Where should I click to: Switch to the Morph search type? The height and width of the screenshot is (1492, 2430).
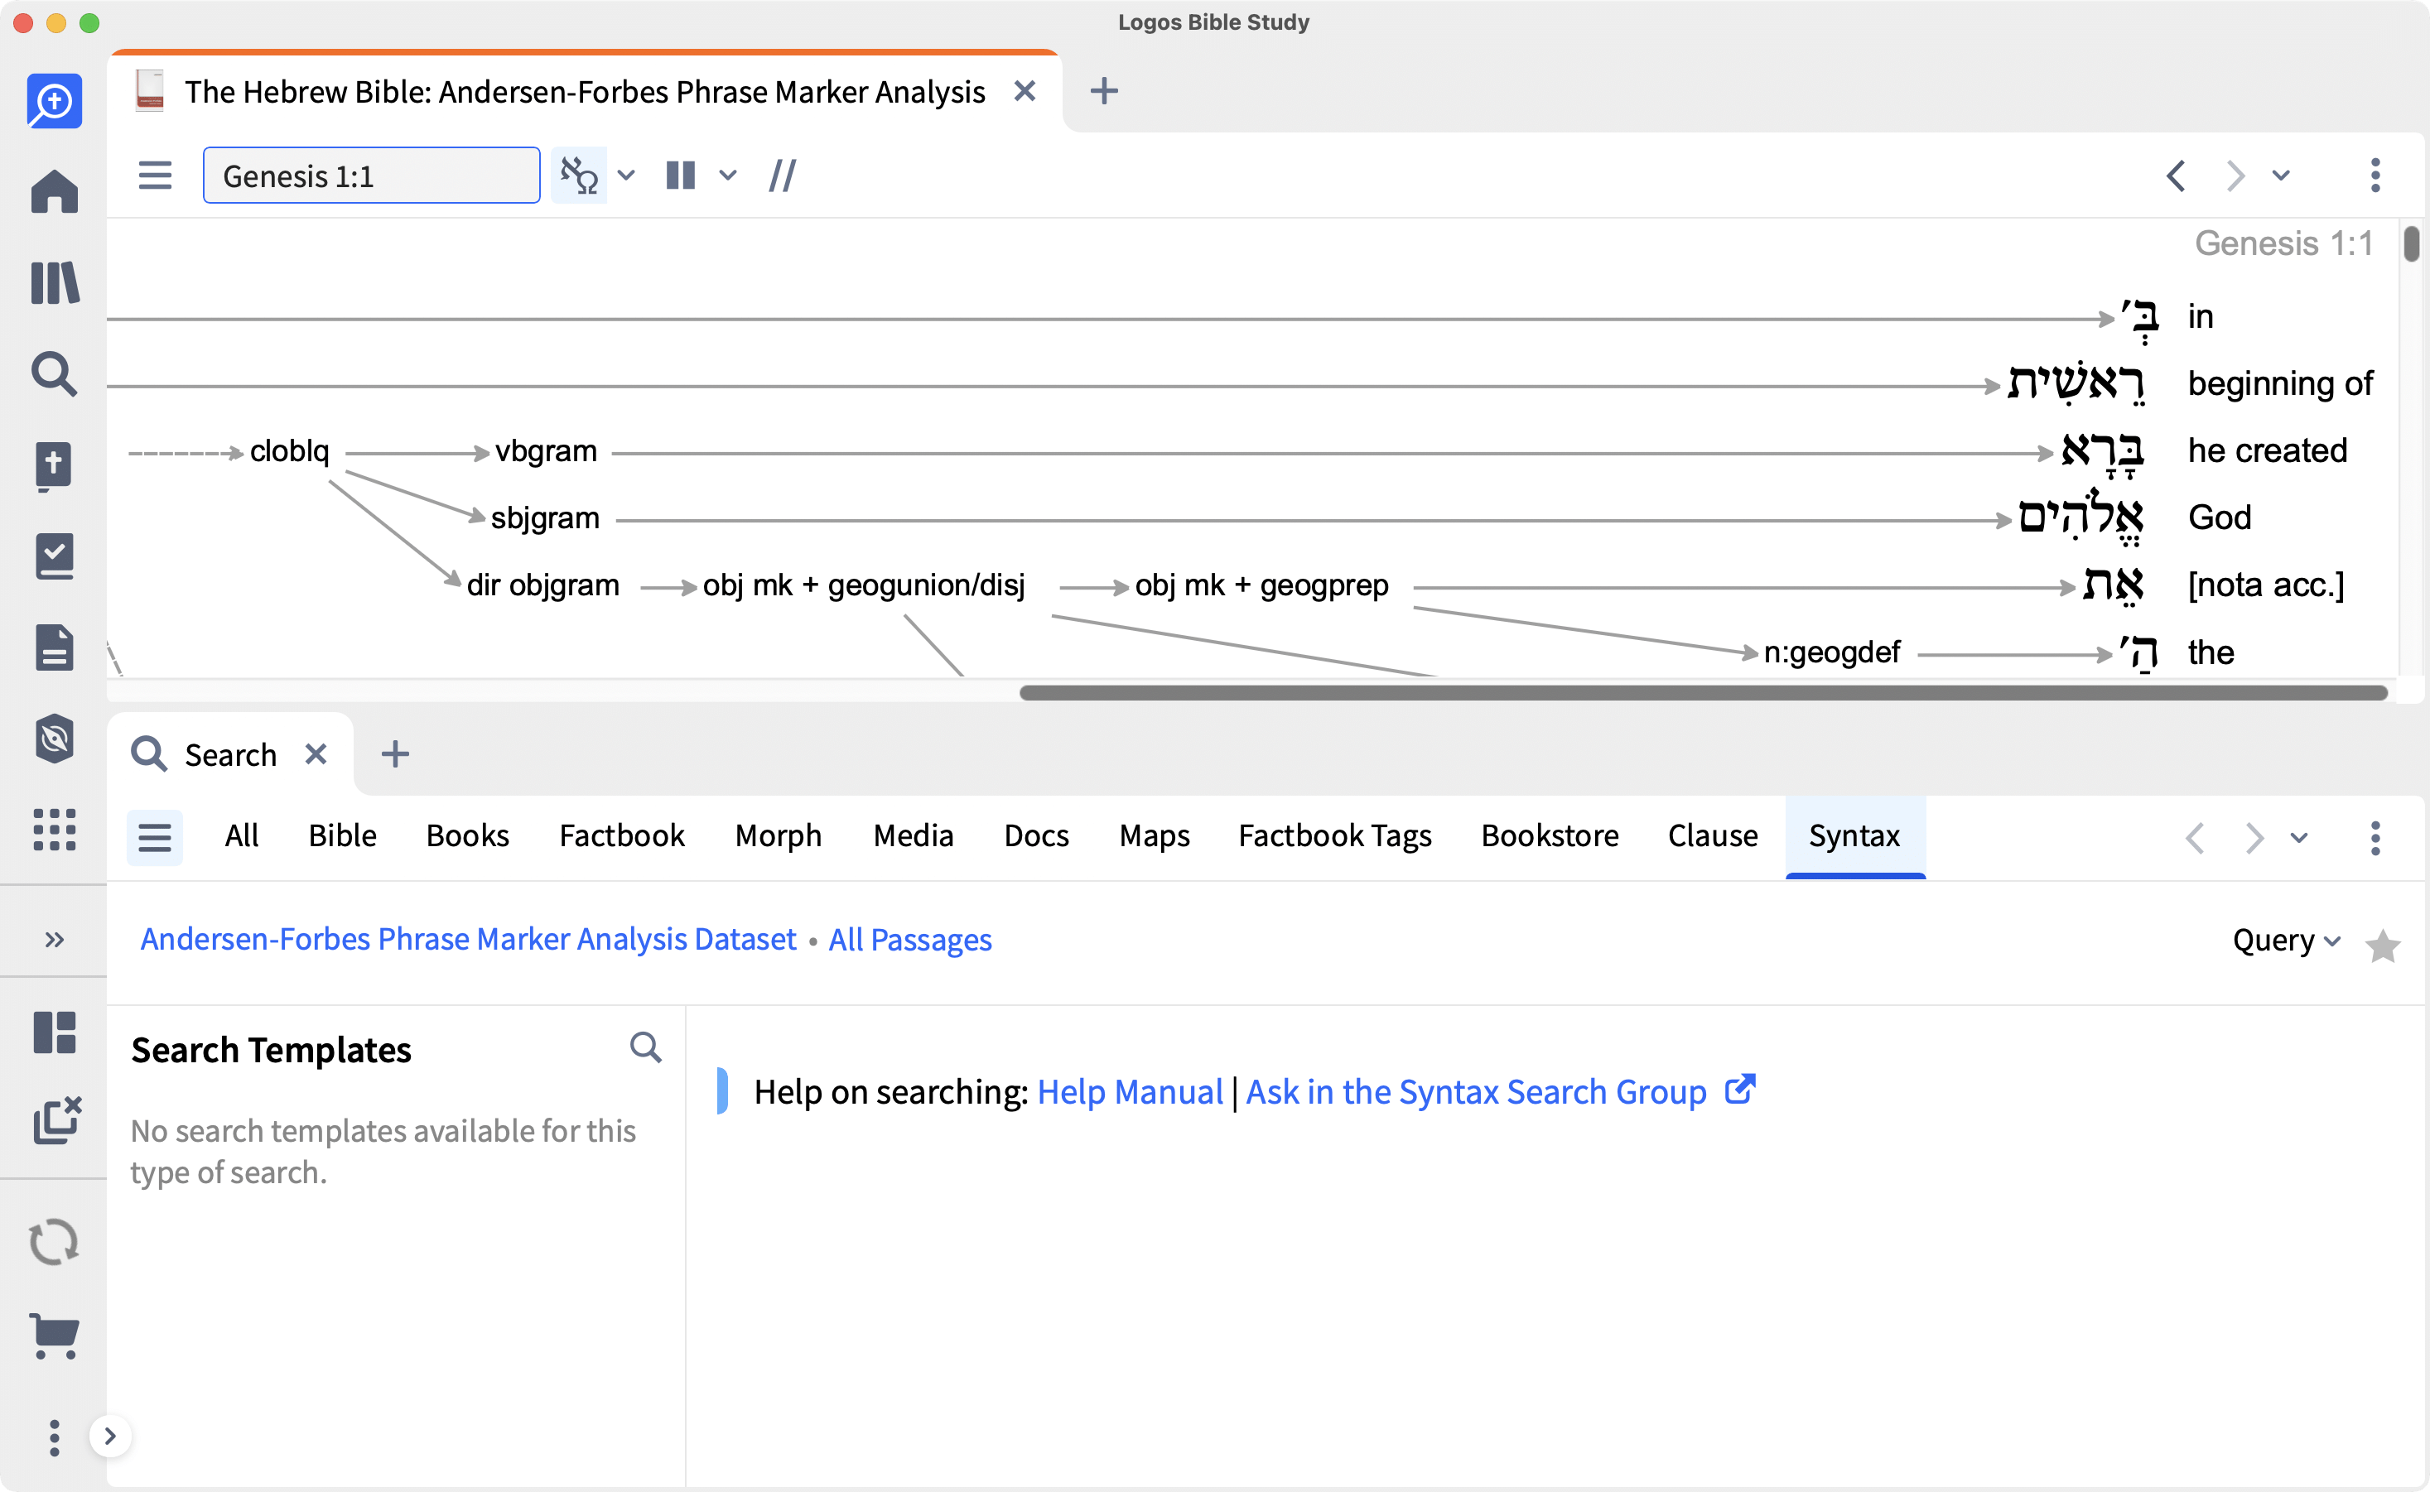(778, 835)
